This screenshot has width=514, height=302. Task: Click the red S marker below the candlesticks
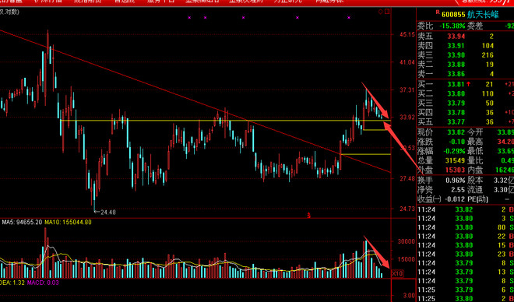[x=309, y=216]
